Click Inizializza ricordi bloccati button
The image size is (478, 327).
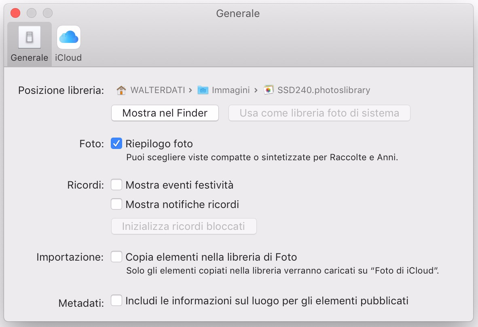coord(184,226)
